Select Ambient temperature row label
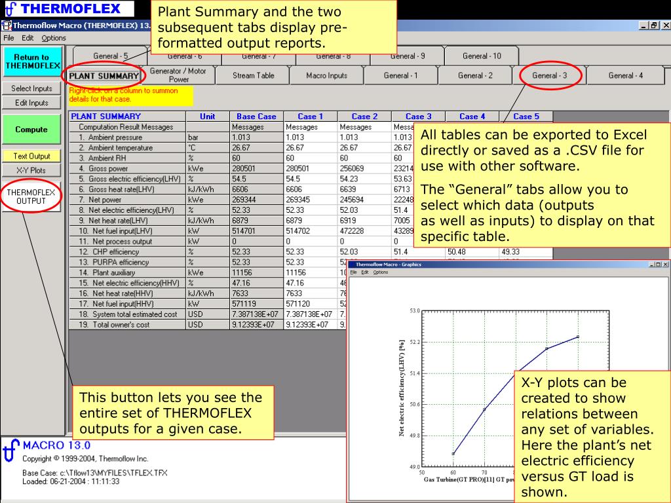This screenshot has width=671, height=503. click(x=127, y=147)
